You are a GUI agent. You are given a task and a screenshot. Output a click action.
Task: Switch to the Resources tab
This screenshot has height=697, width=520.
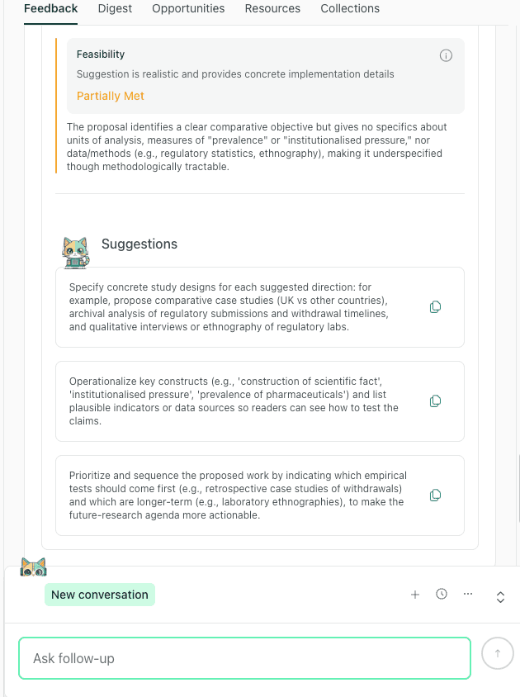click(x=272, y=8)
